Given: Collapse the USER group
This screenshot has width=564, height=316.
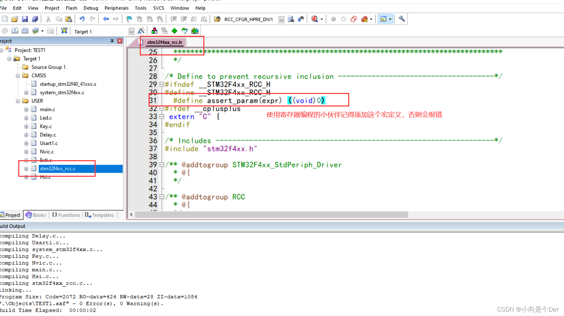Looking at the screenshot, I should coord(18,101).
